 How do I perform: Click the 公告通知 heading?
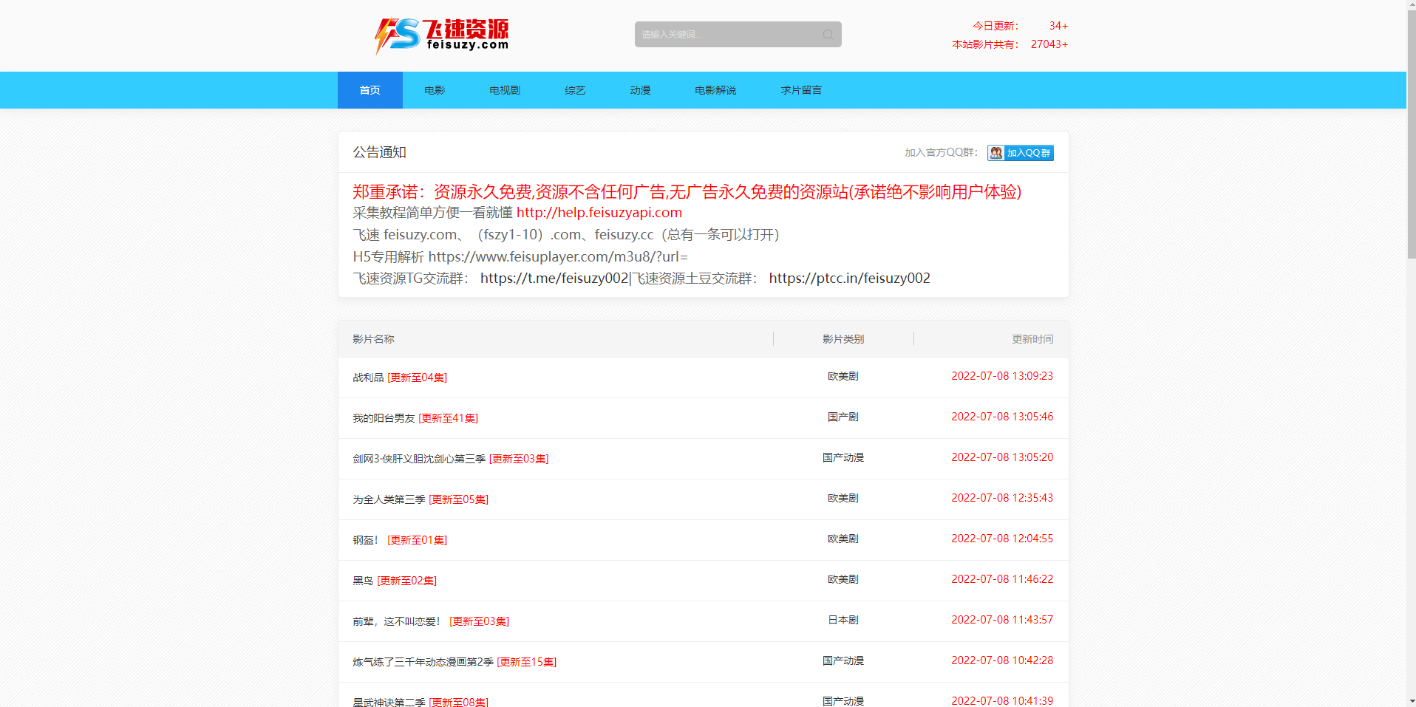379,152
